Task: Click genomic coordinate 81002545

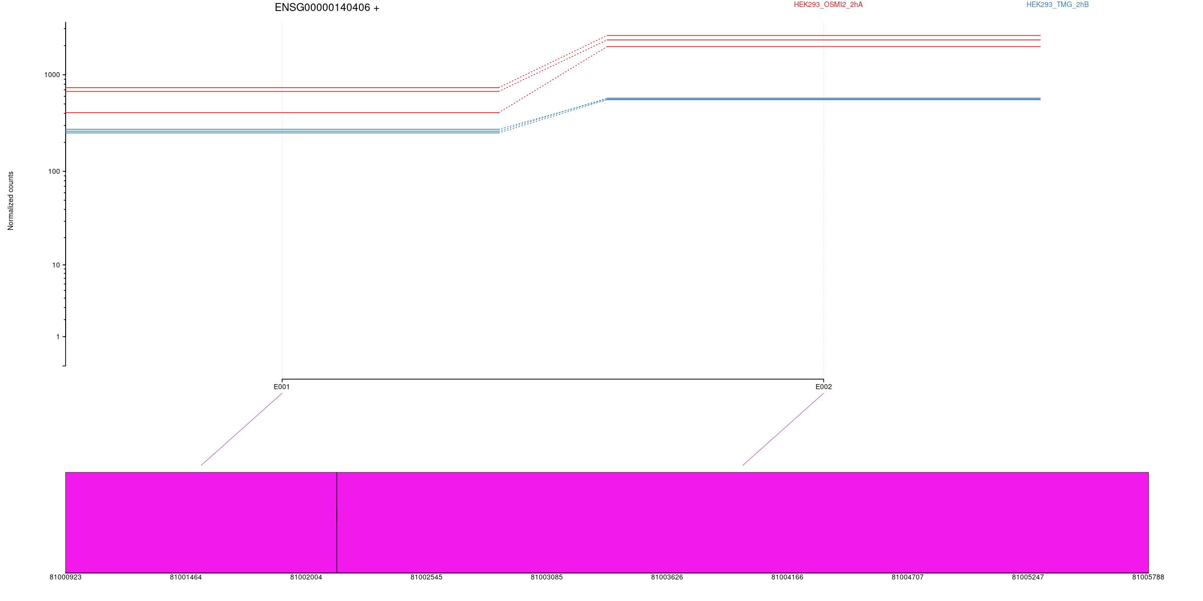Action: (427, 577)
